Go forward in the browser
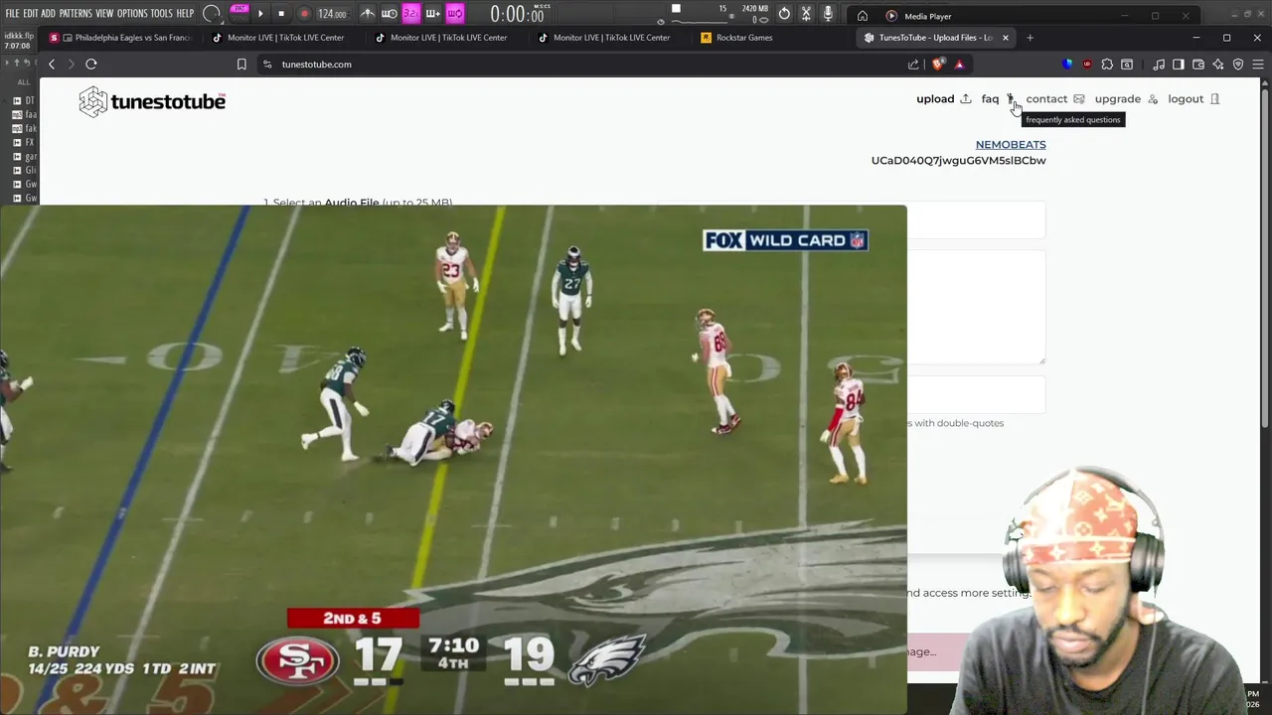1272x715 pixels. click(71, 64)
